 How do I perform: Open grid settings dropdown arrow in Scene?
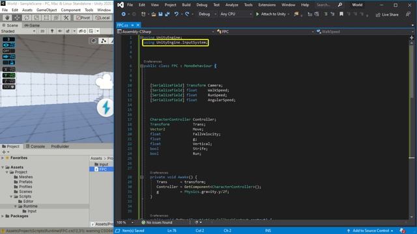click(98, 31)
